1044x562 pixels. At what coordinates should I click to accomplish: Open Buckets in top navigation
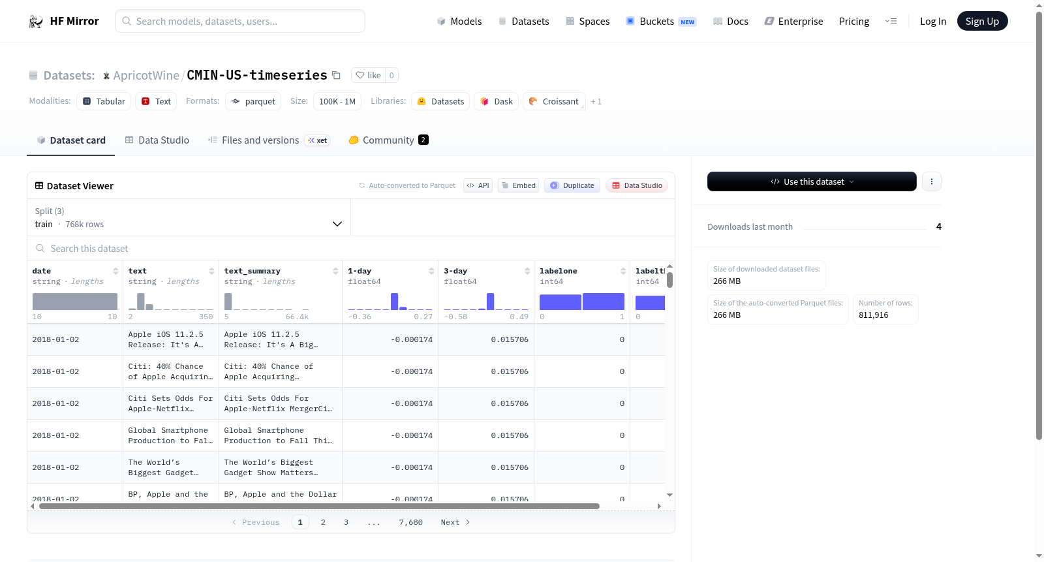tap(661, 21)
